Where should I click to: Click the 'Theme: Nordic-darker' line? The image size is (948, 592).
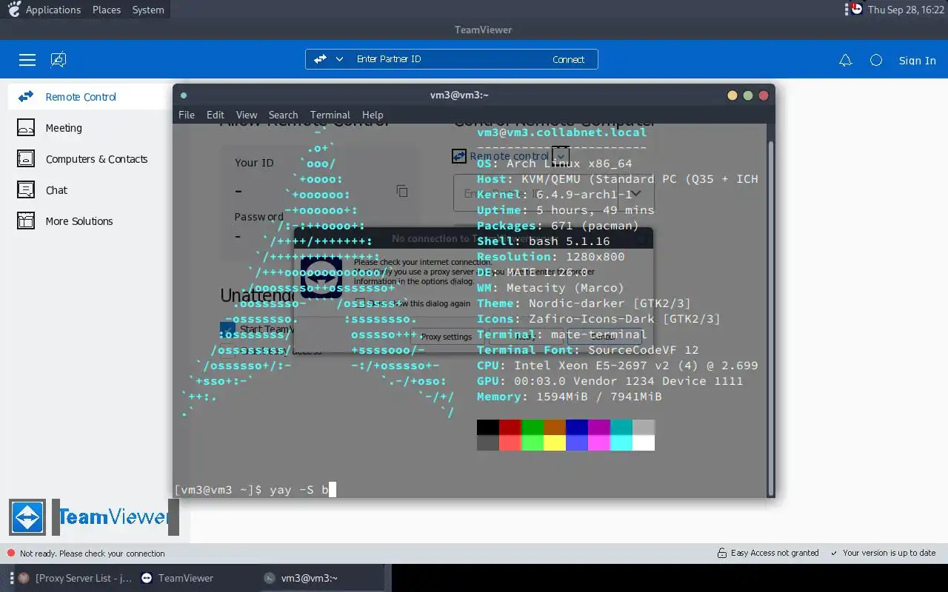point(584,303)
